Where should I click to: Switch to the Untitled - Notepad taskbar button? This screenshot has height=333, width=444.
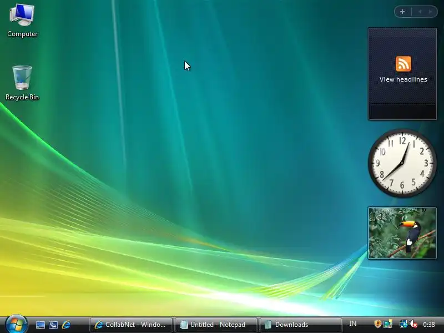[216, 325]
